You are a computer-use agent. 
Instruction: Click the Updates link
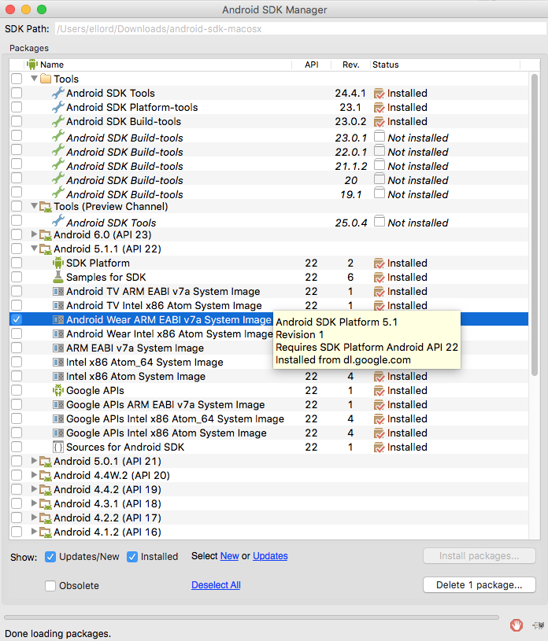click(270, 556)
